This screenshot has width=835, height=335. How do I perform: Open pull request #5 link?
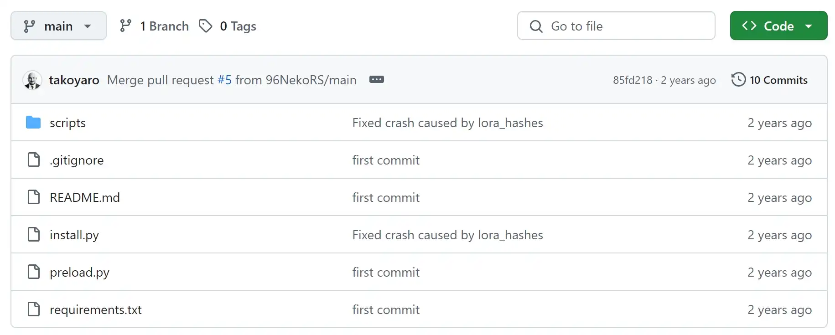click(224, 80)
